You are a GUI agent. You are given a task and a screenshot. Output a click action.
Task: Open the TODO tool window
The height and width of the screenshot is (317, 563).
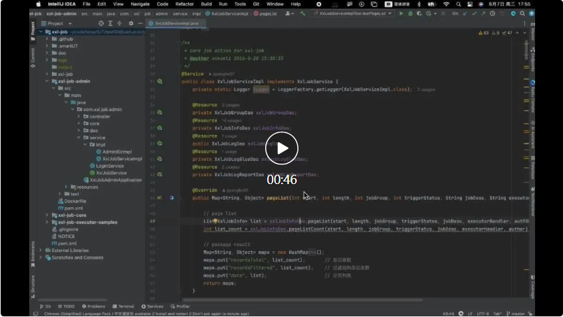(68, 306)
